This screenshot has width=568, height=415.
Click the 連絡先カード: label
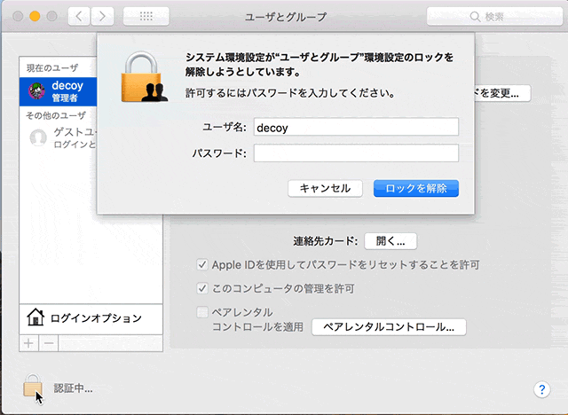pos(326,241)
